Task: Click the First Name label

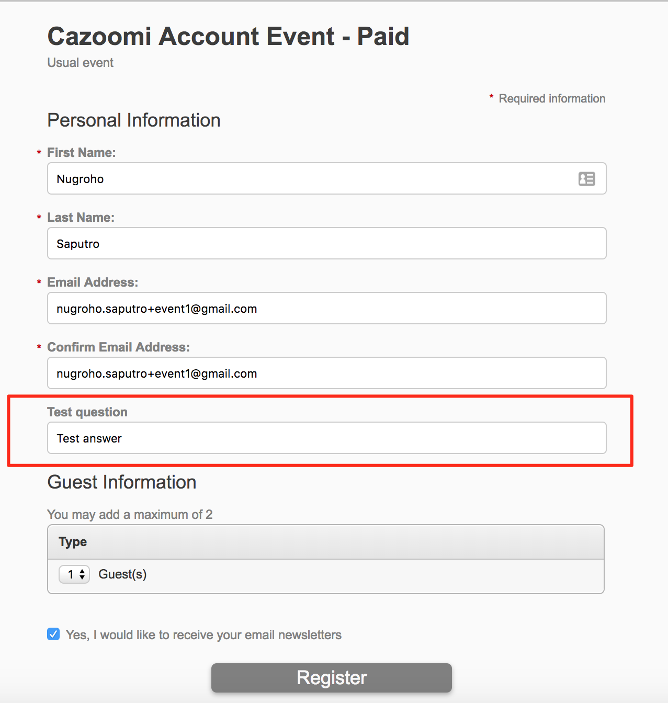Action: click(82, 153)
